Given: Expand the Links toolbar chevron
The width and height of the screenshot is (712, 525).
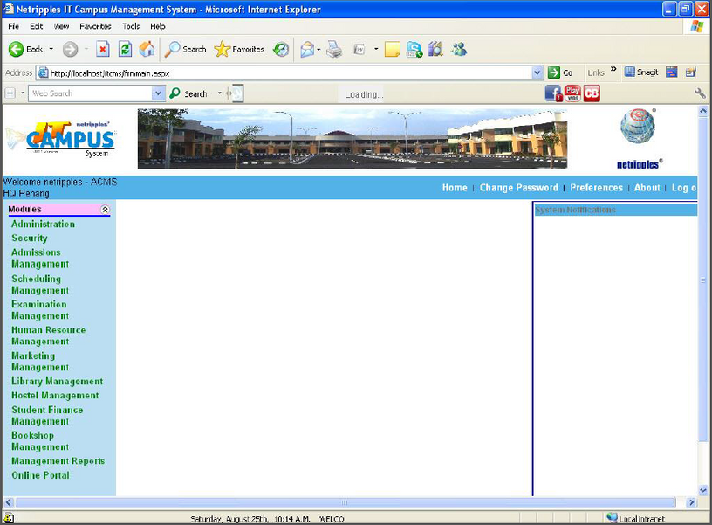Looking at the screenshot, I should (613, 69).
